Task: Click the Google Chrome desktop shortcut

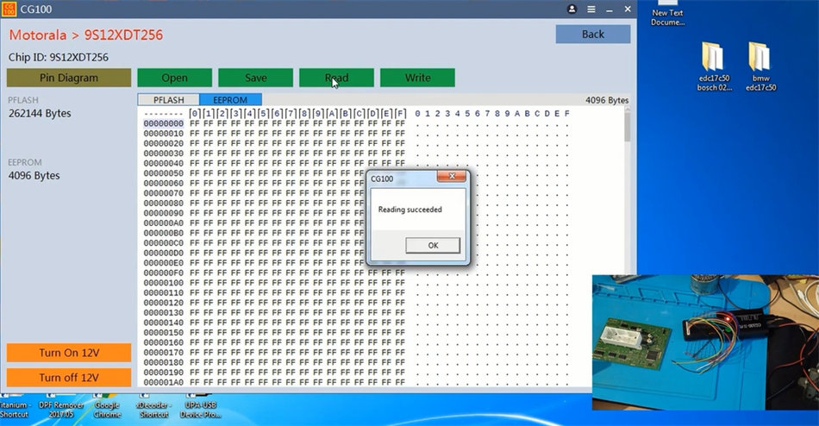Action: click(x=107, y=408)
